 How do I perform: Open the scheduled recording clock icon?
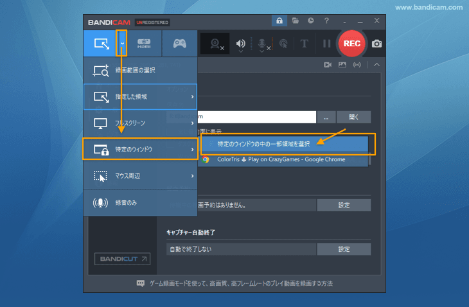[311, 21]
